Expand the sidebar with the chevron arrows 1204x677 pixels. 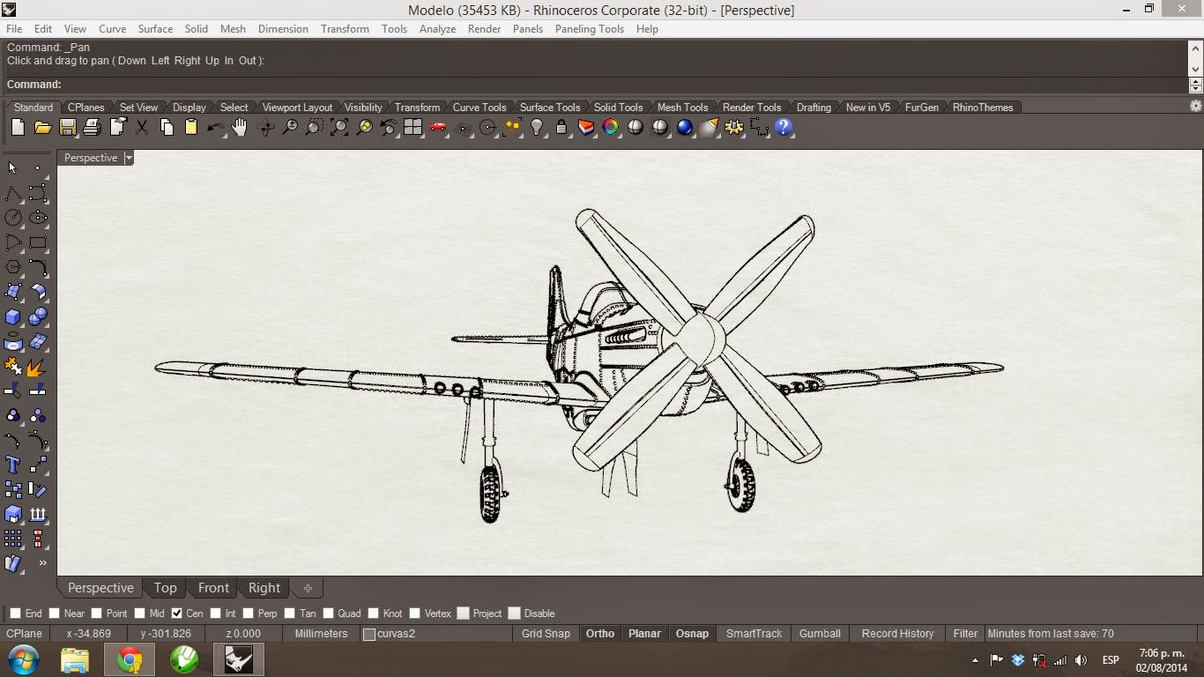(41, 564)
